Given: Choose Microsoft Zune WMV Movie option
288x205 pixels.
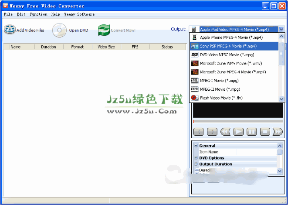Looking at the screenshot, I should pyautogui.click(x=234, y=63).
